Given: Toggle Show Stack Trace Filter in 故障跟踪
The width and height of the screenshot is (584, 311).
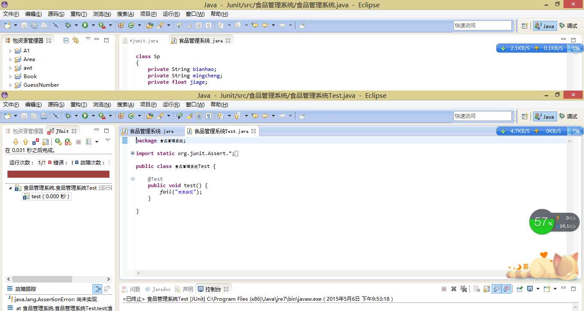Looking at the screenshot, I should coord(97,289).
